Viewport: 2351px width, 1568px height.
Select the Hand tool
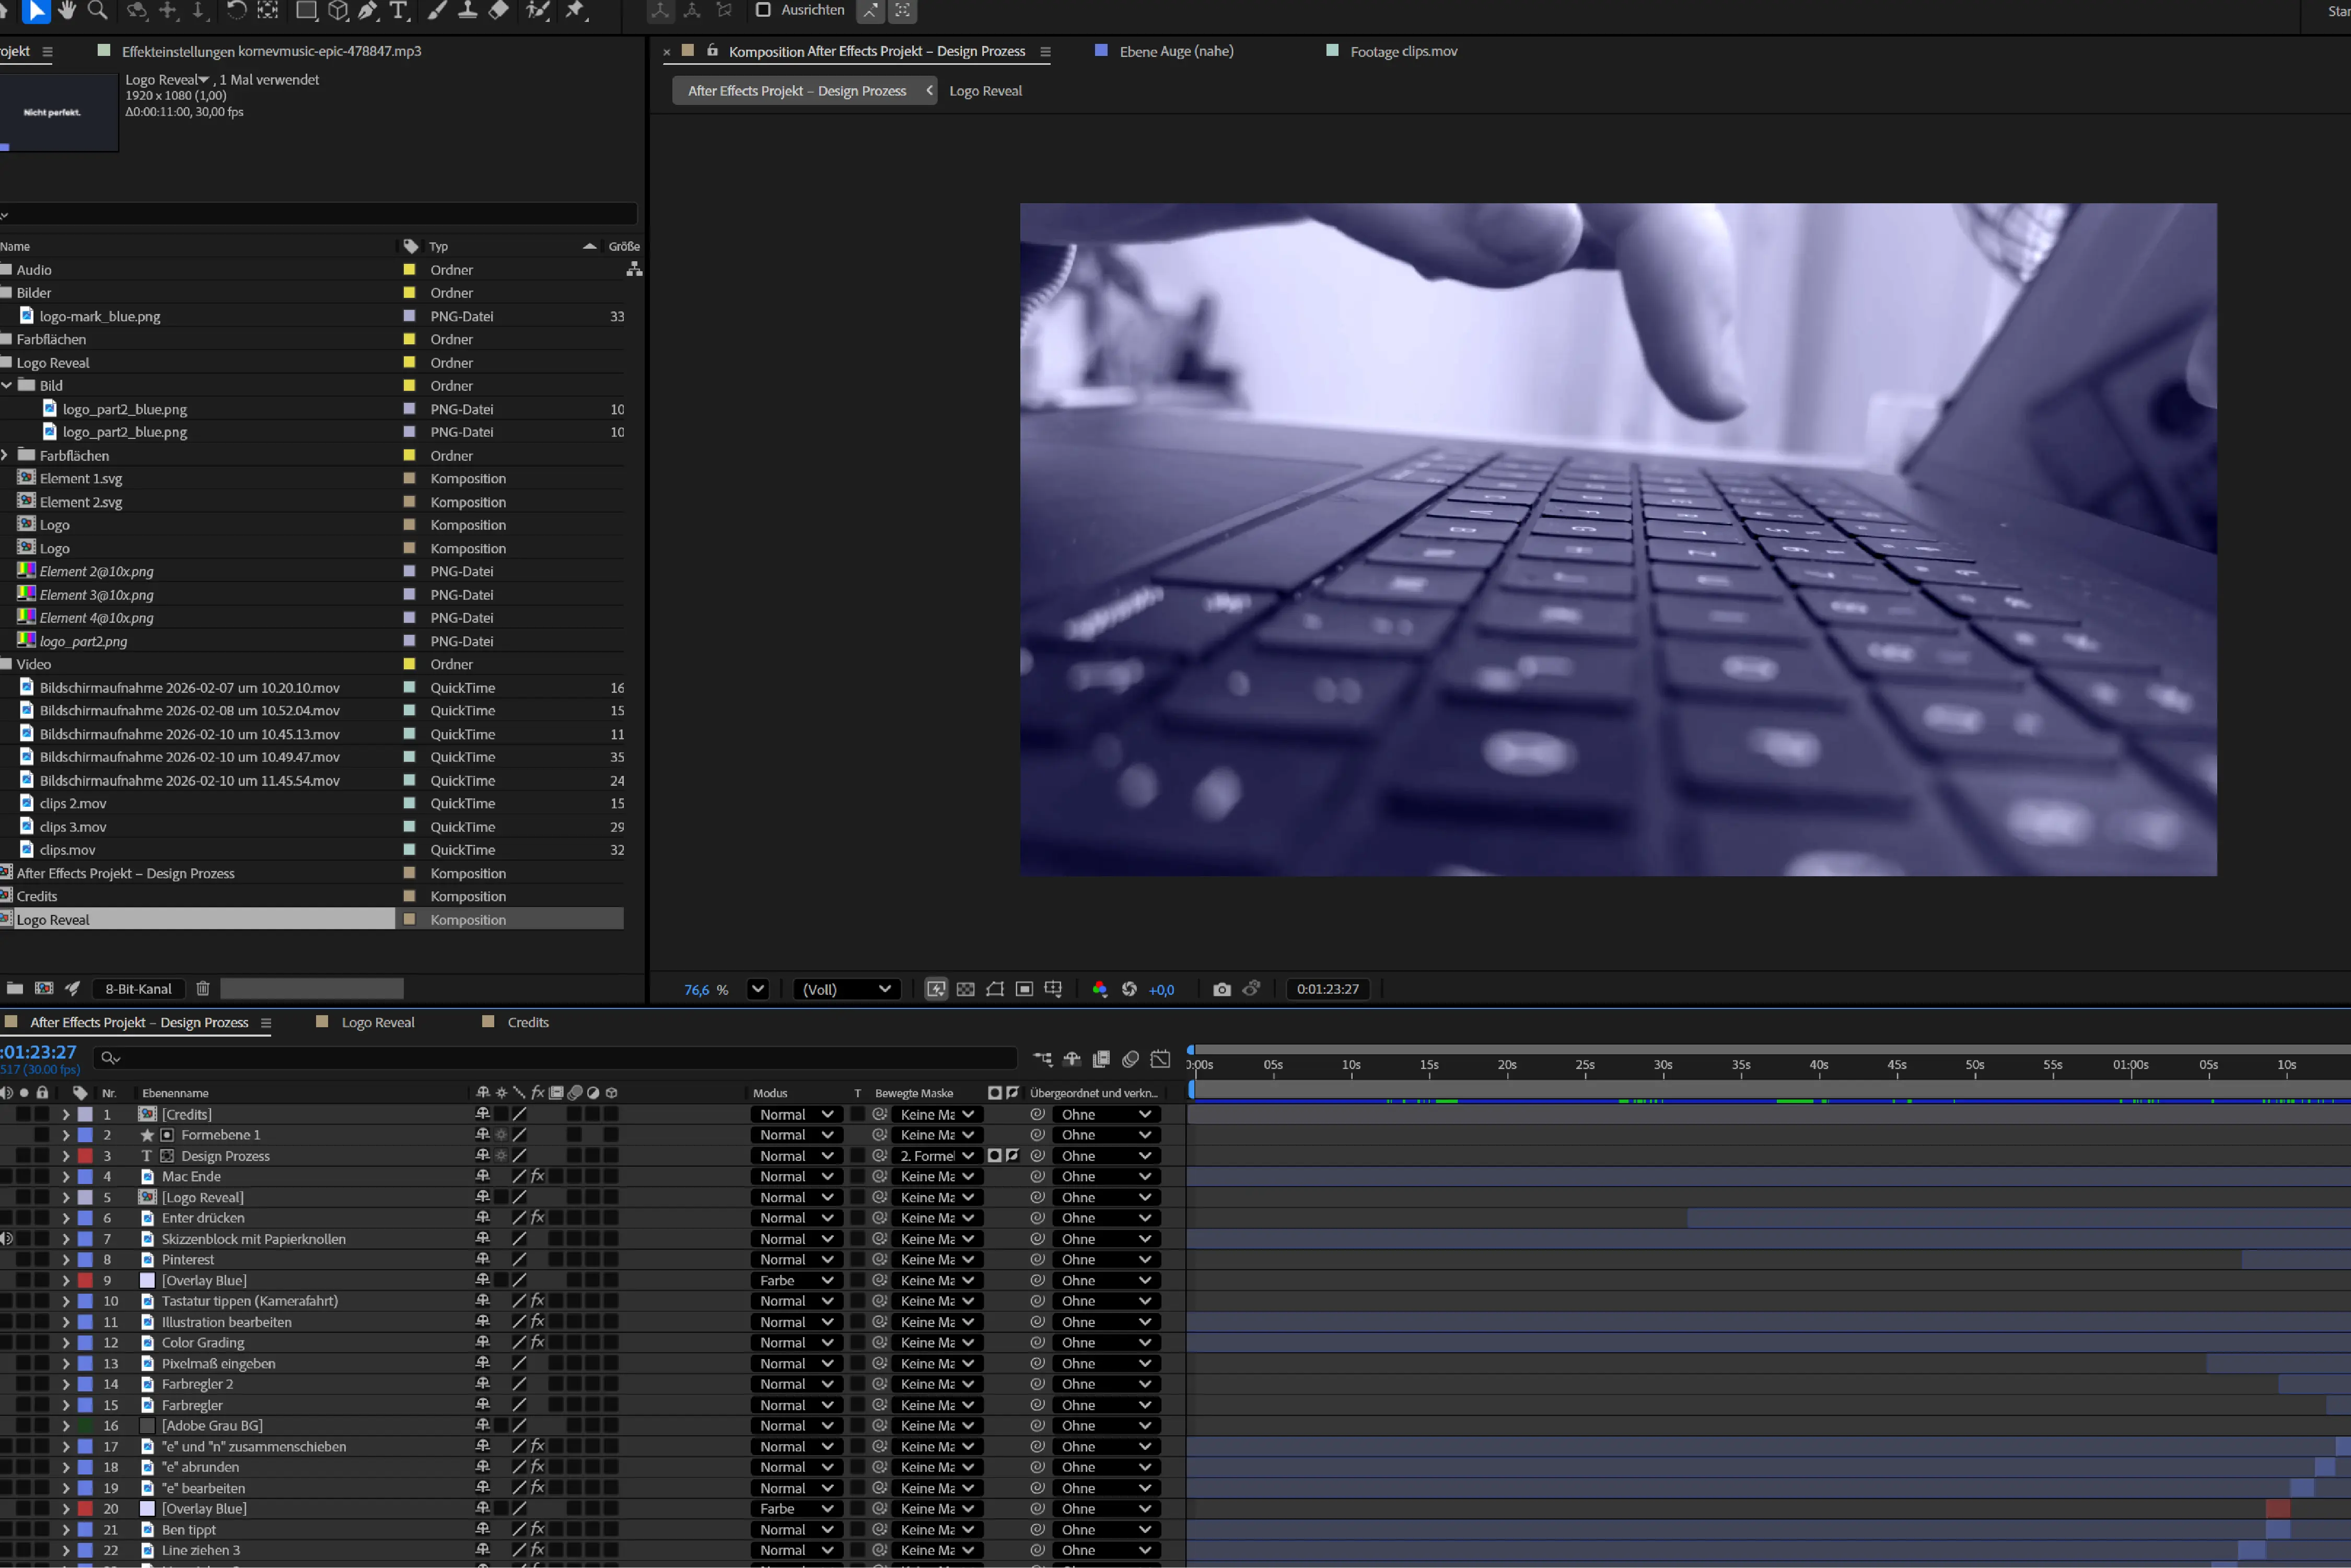(x=67, y=11)
